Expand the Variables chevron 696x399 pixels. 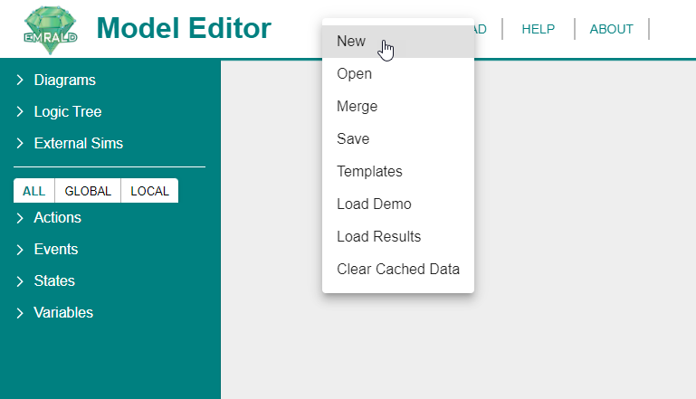(20, 312)
